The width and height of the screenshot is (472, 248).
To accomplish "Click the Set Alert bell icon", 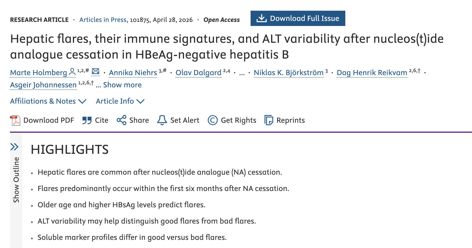I will click(162, 120).
